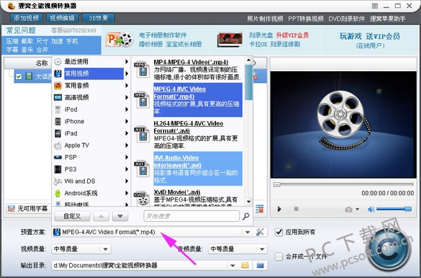421x278 pixels.
Task: Click the preset settings wrench icon
Action: tap(260, 232)
